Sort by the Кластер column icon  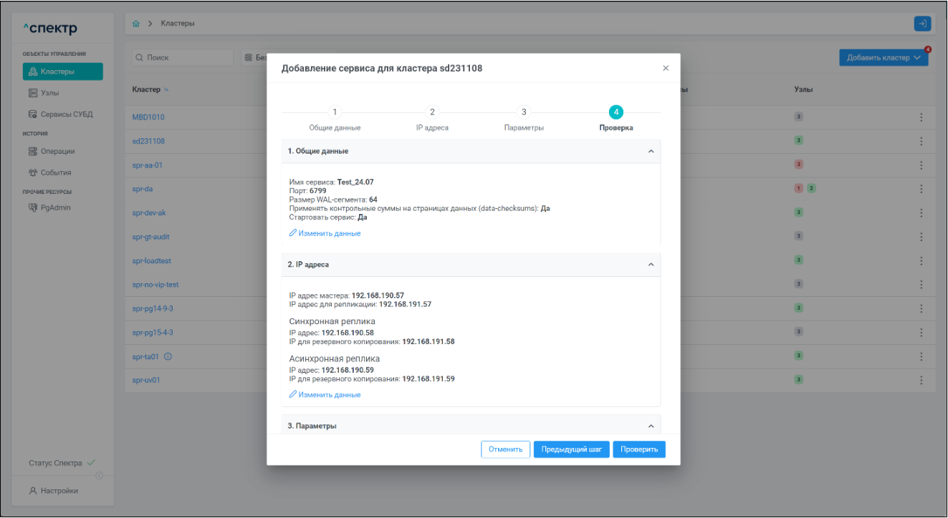(167, 89)
